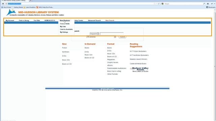Image resolution: width=216 pixels, height=121 pixels.
Task: Open the Most Visited bookmark folder
Action: point(6,7)
